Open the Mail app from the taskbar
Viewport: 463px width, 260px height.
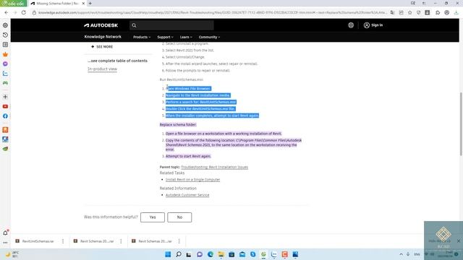(x=242, y=254)
